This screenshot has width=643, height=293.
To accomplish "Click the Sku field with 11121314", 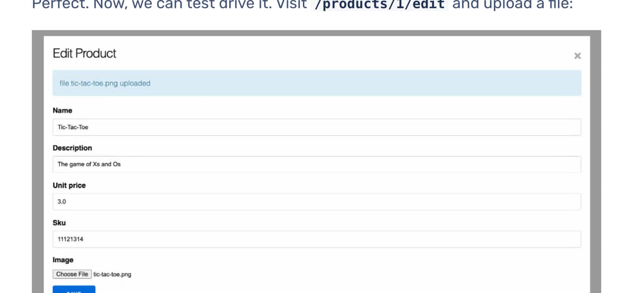I will [x=317, y=239].
